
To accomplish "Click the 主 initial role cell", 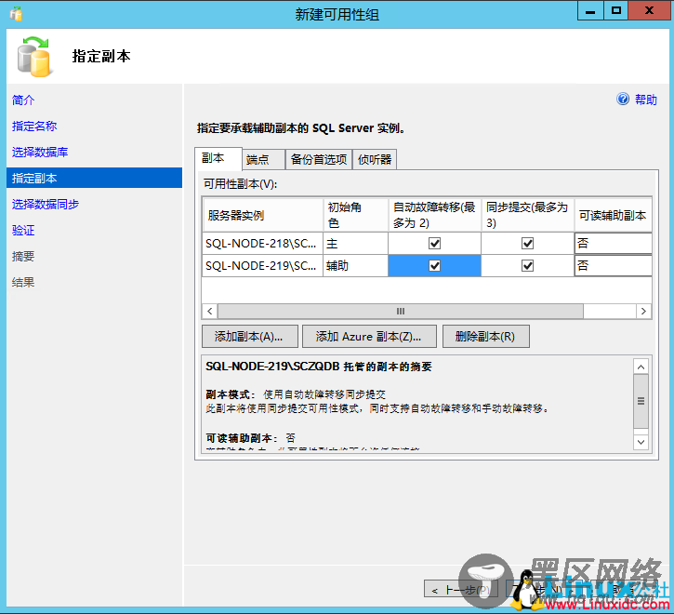I will pos(355,244).
